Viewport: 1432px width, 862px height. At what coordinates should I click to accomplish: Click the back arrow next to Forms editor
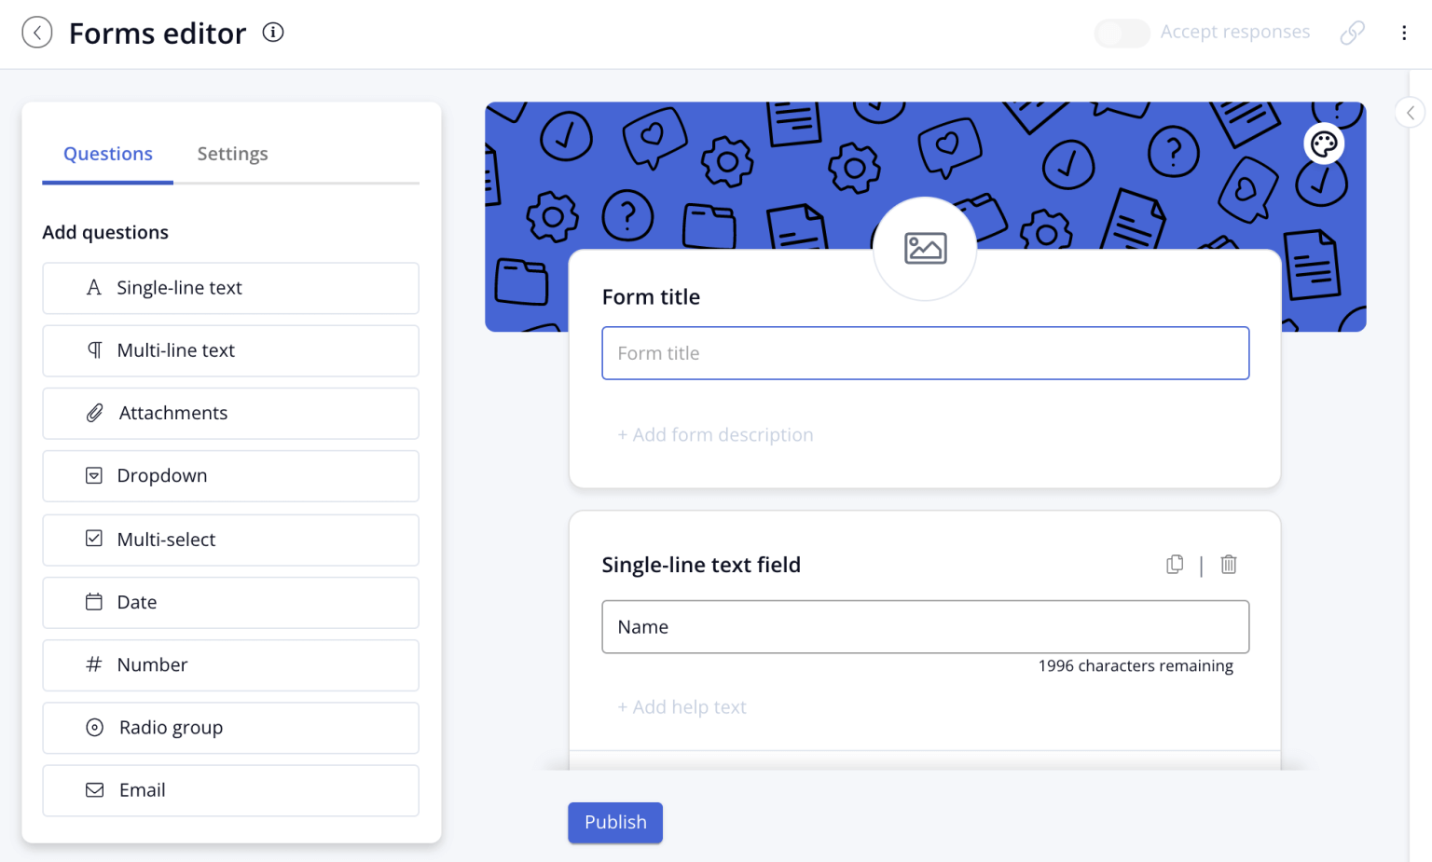pyautogui.click(x=37, y=32)
